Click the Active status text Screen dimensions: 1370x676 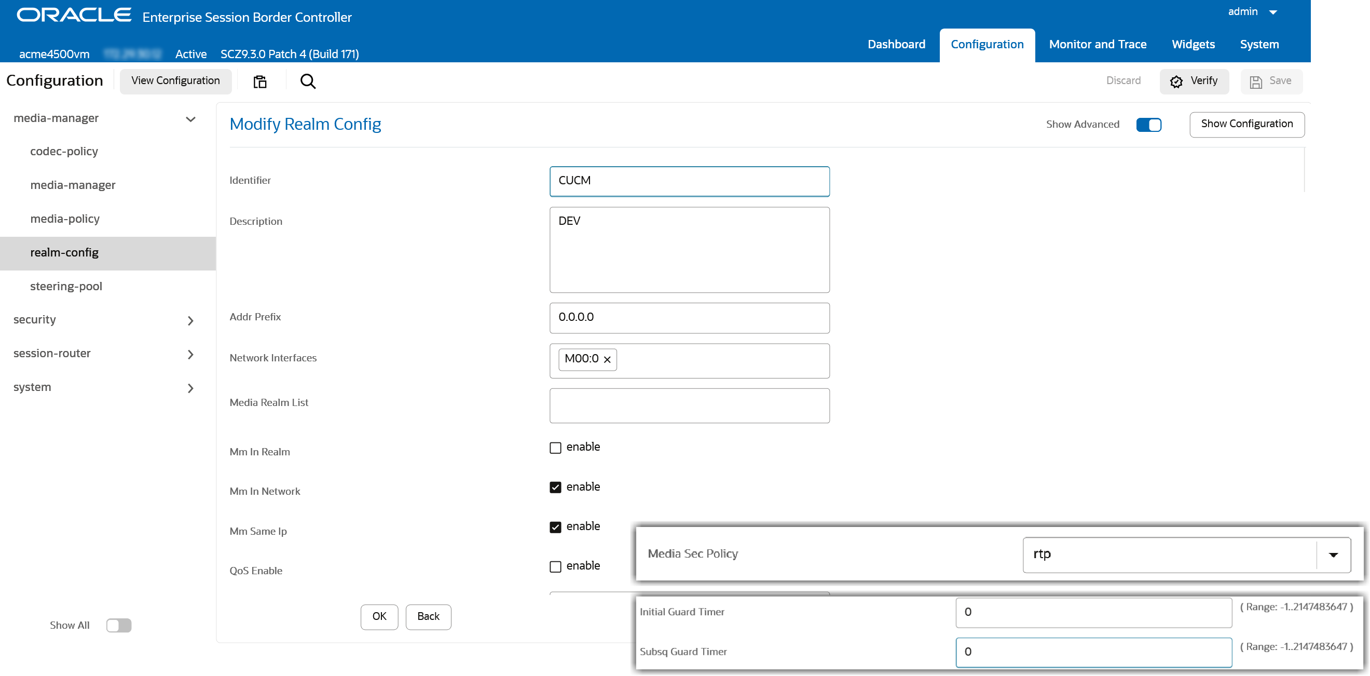click(x=190, y=54)
